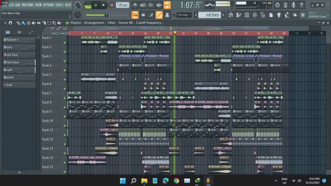Mute Track 9 with its green switch

(x=65, y=116)
